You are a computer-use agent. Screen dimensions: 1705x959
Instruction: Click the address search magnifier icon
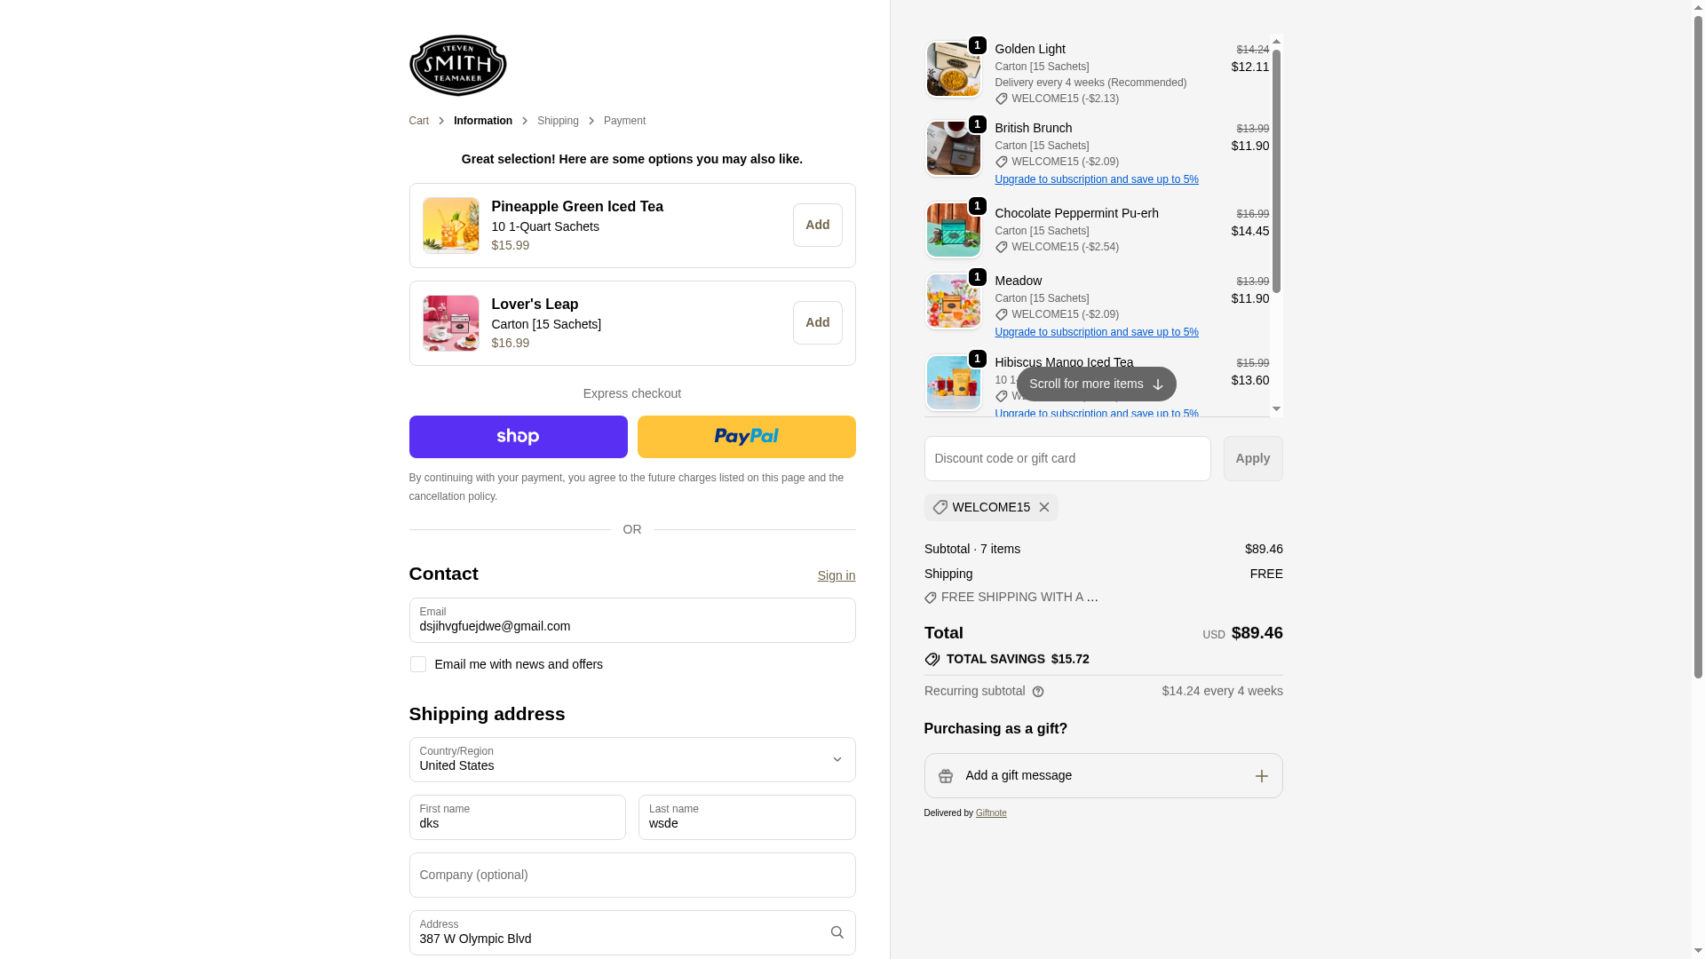point(837,932)
